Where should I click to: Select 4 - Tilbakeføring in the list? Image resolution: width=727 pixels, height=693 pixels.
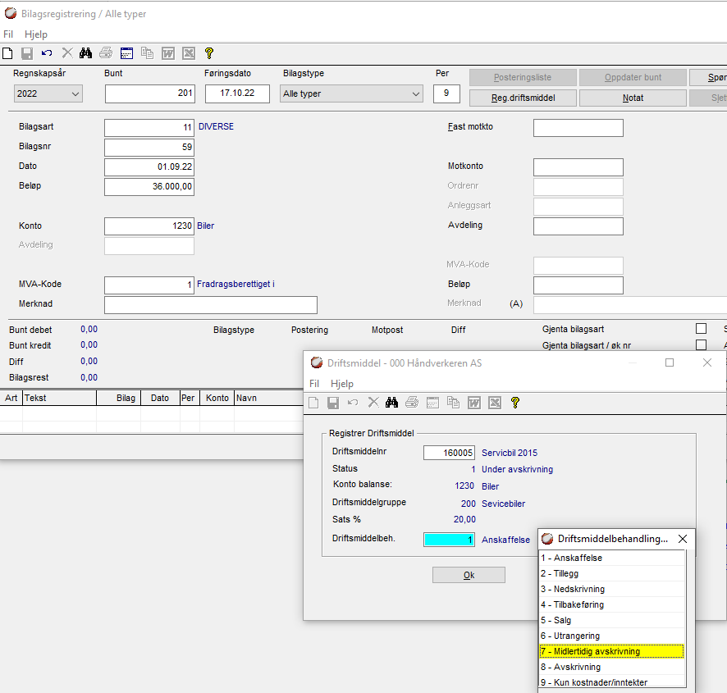(x=612, y=604)
